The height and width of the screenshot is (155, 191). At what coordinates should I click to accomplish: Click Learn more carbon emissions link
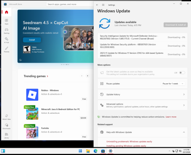[171, 117]
